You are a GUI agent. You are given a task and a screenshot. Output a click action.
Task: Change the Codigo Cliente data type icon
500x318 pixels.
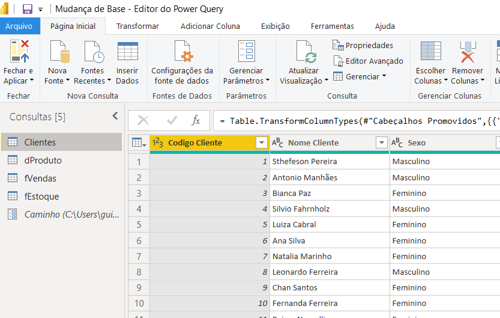(x=158, y=142)
